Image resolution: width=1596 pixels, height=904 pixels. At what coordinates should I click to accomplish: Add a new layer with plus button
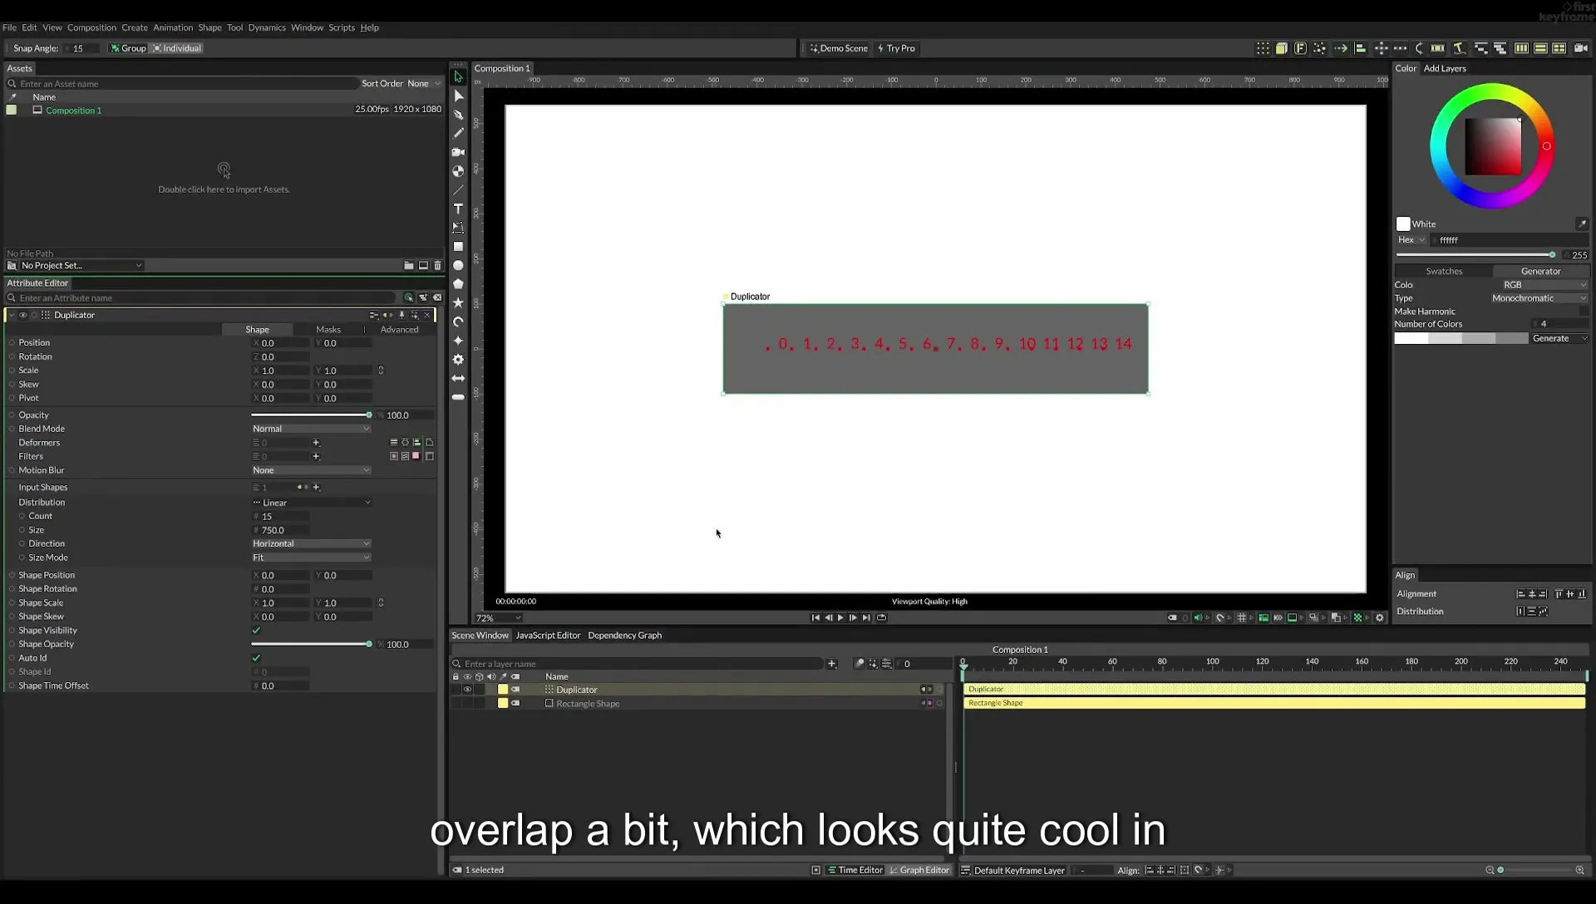[x=832, y=664]
